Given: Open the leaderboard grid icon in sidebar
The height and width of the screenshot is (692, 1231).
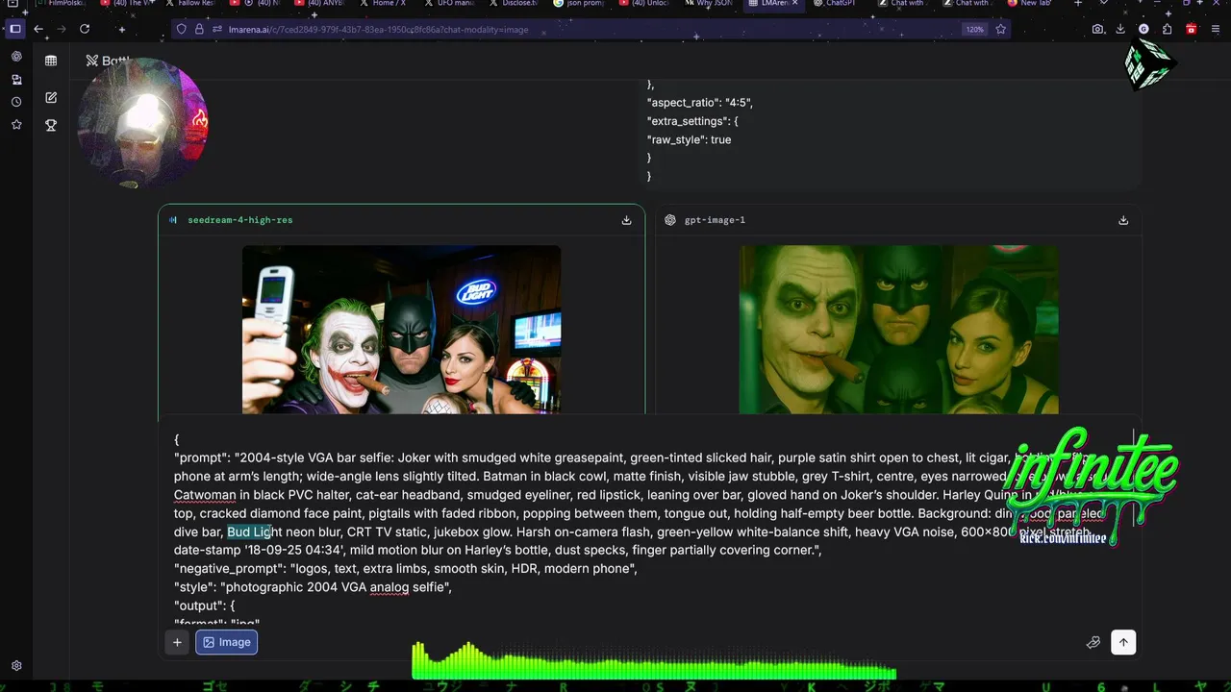Looking at the screenshot, I should [51, 61].
